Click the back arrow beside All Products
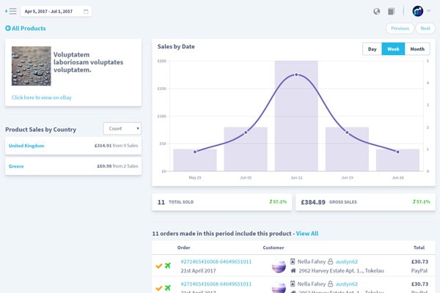 [8, 28]
